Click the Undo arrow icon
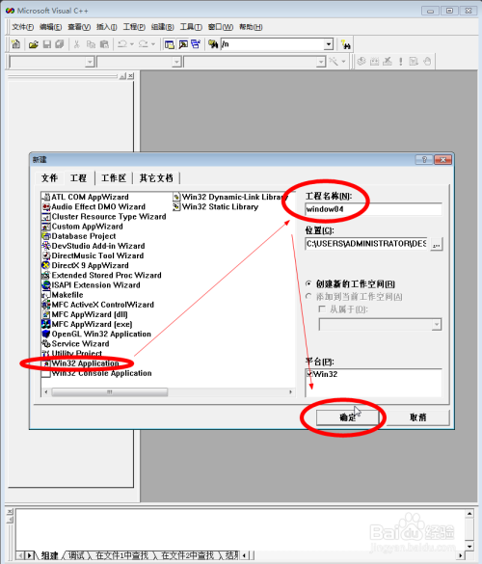The width and height of the screenshot is (482, 564). [122, 44]
